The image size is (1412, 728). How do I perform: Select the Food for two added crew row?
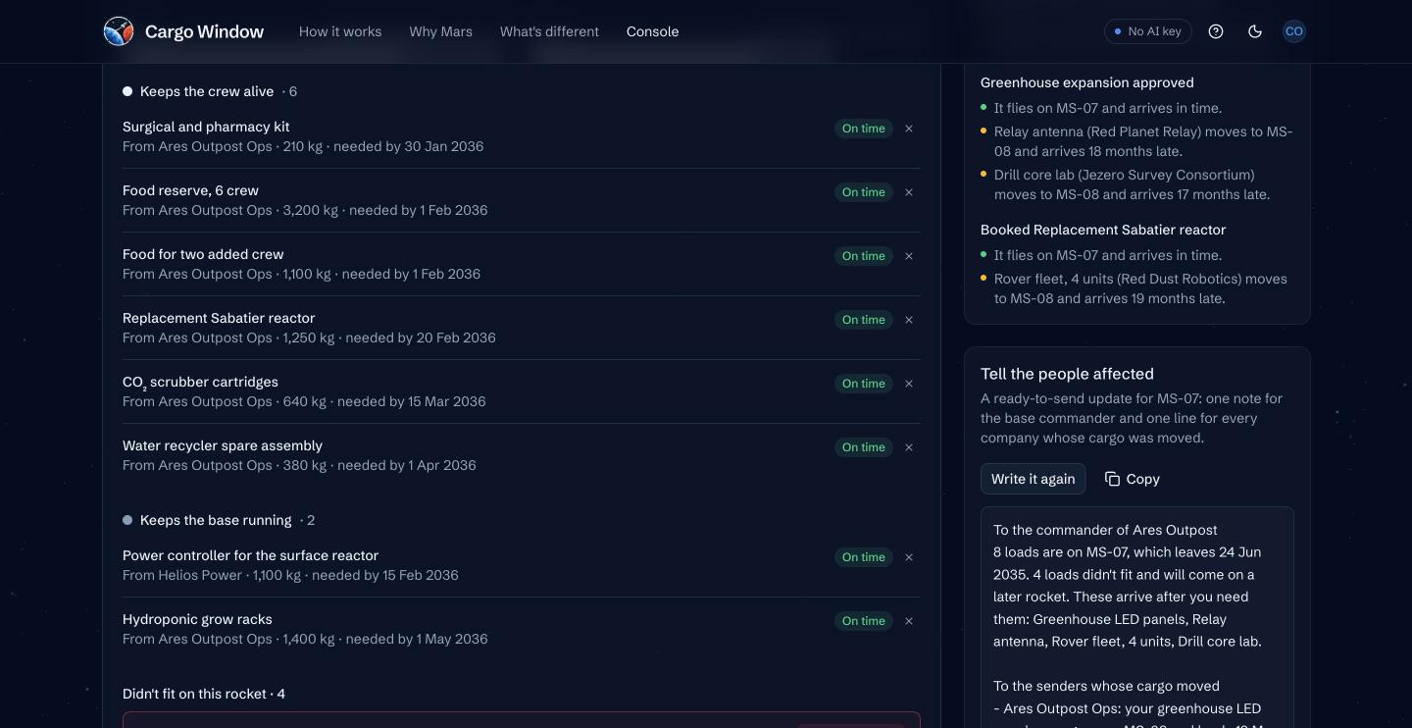pos(522,264)
